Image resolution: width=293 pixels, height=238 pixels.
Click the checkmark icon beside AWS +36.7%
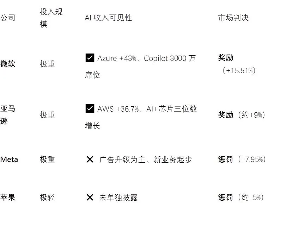click(x=90, y=108)
